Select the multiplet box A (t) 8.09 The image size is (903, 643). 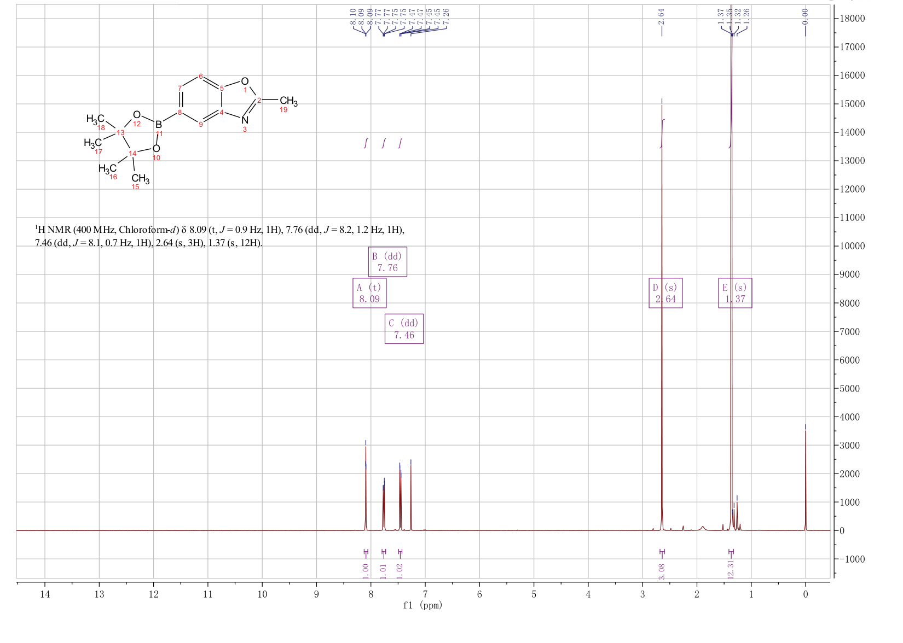point(370,293)
